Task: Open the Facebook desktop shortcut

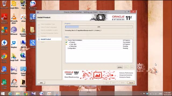Action: [x=33, y=17]
